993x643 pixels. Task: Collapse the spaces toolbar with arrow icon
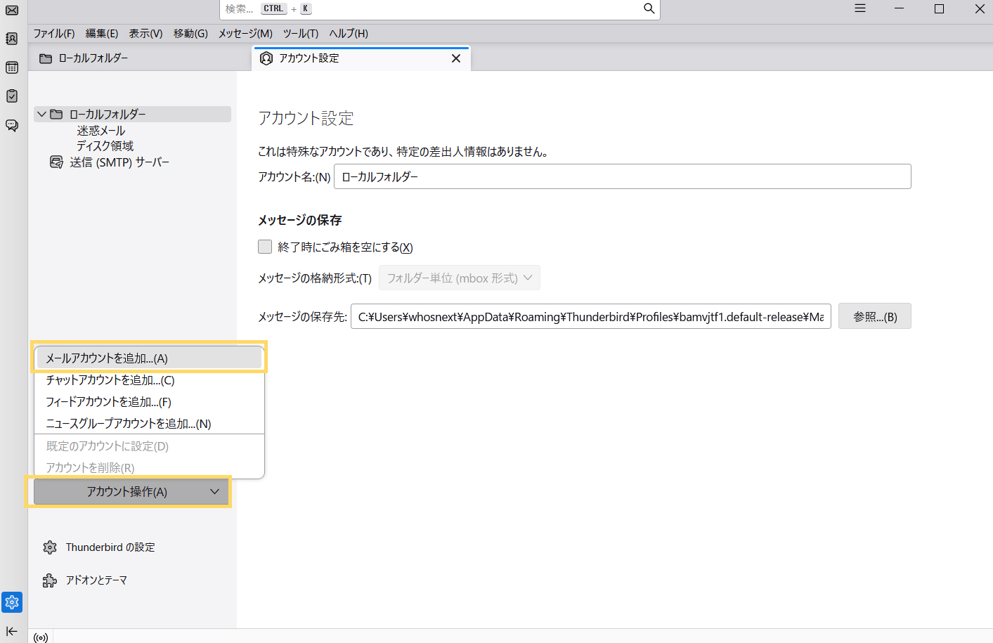tap(12, 631)
